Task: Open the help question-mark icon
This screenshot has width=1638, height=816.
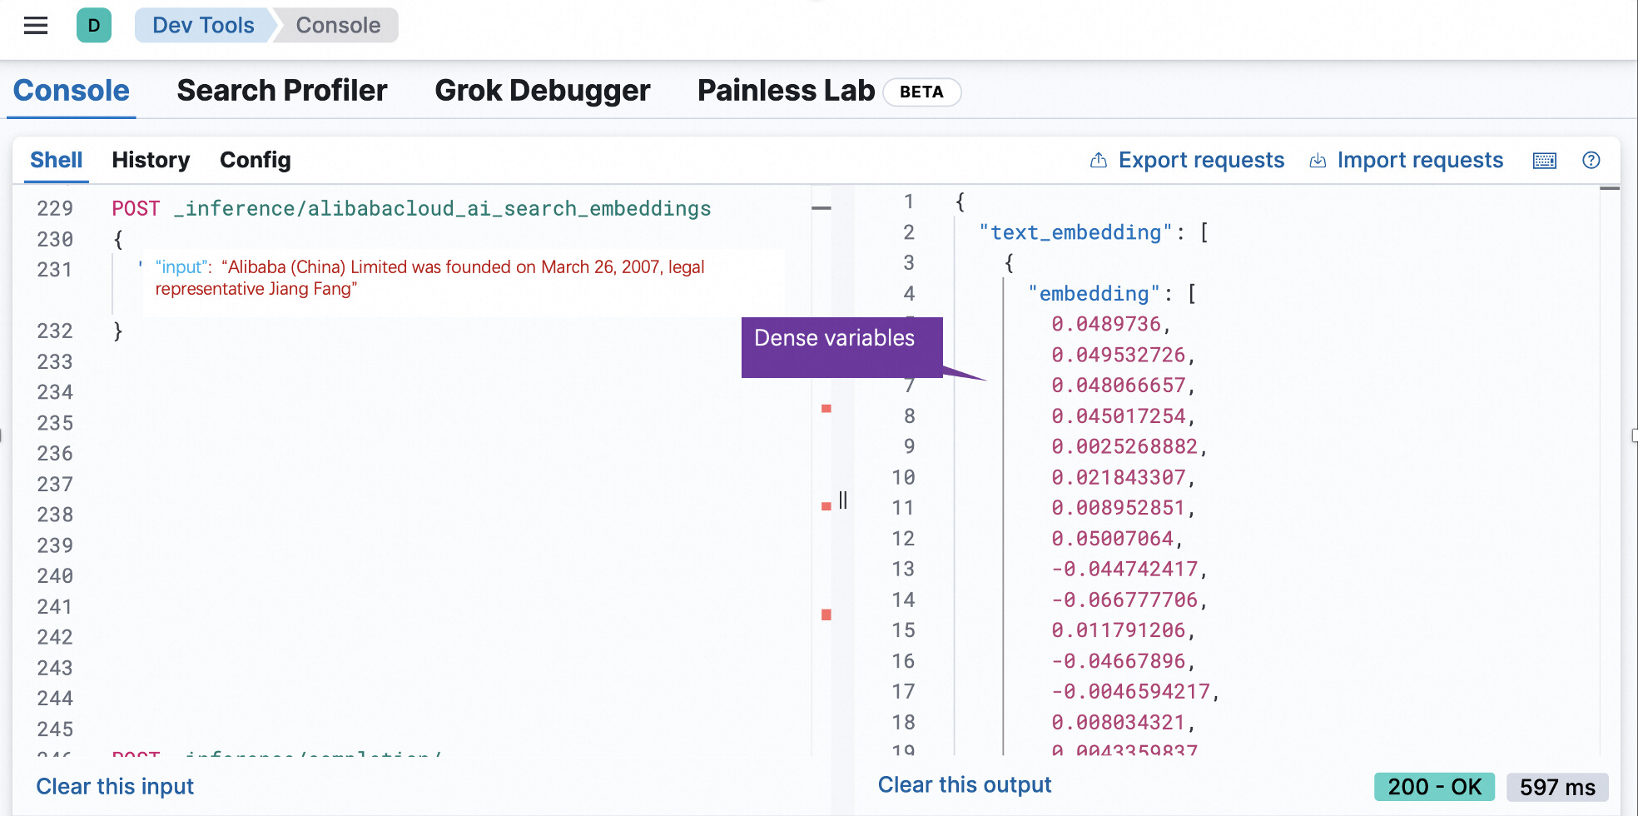Action: tap(1591, 161)
